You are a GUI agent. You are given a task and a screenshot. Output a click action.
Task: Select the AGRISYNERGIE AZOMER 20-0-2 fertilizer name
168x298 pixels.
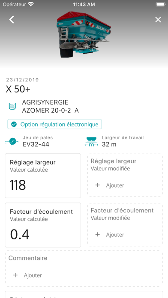tap(51, 106)
